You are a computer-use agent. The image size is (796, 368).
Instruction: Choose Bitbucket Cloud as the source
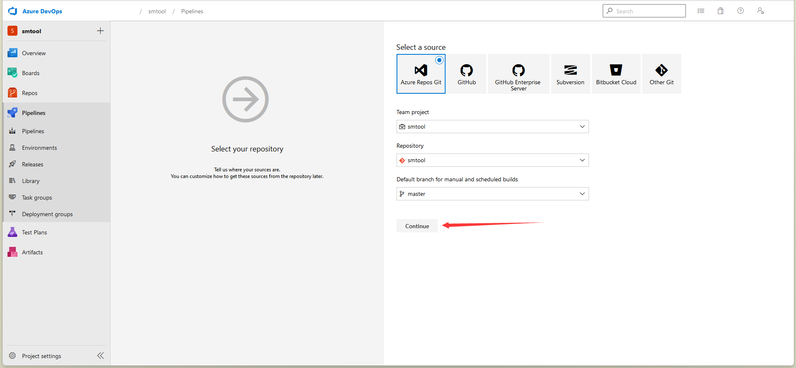[616, 74]
